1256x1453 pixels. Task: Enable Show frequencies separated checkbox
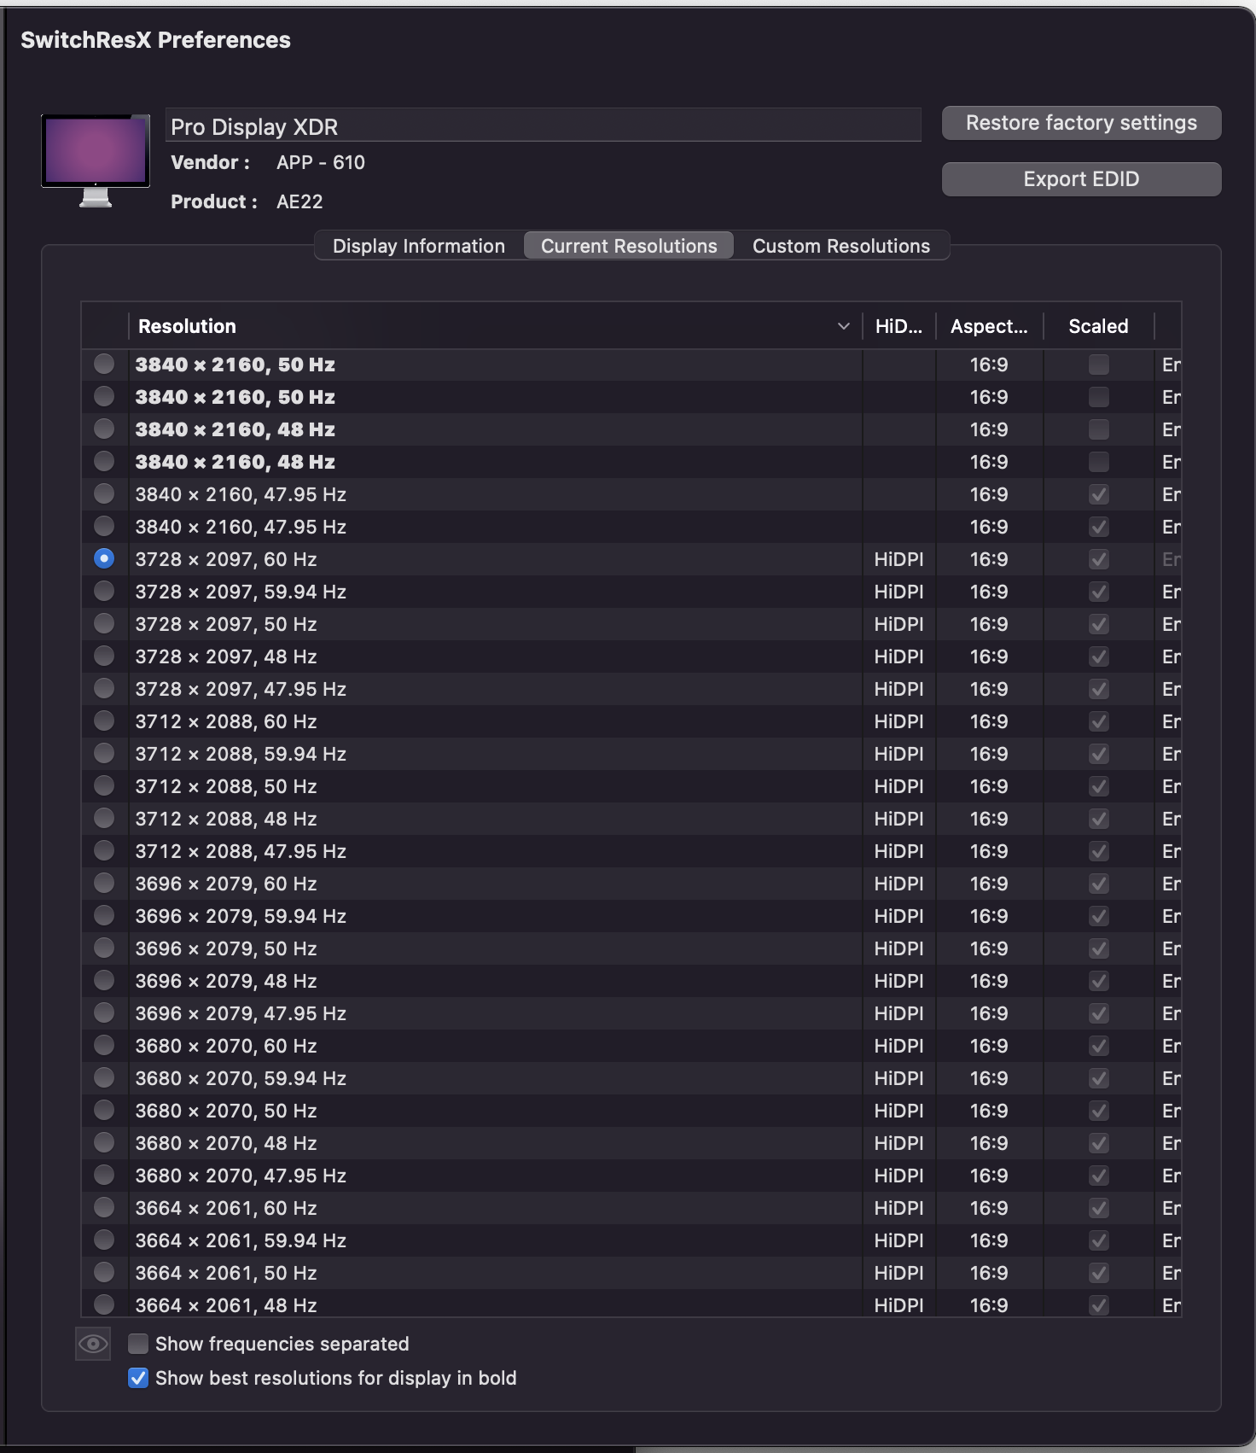(x=138, y=1344)
